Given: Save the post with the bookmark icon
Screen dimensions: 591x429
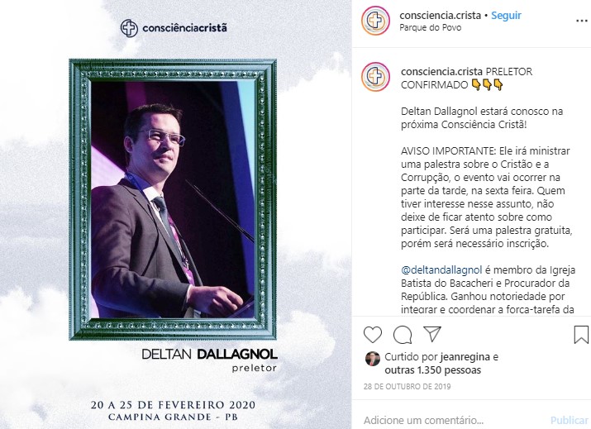Looking at the screenshot, I should [x=581, y=335].
